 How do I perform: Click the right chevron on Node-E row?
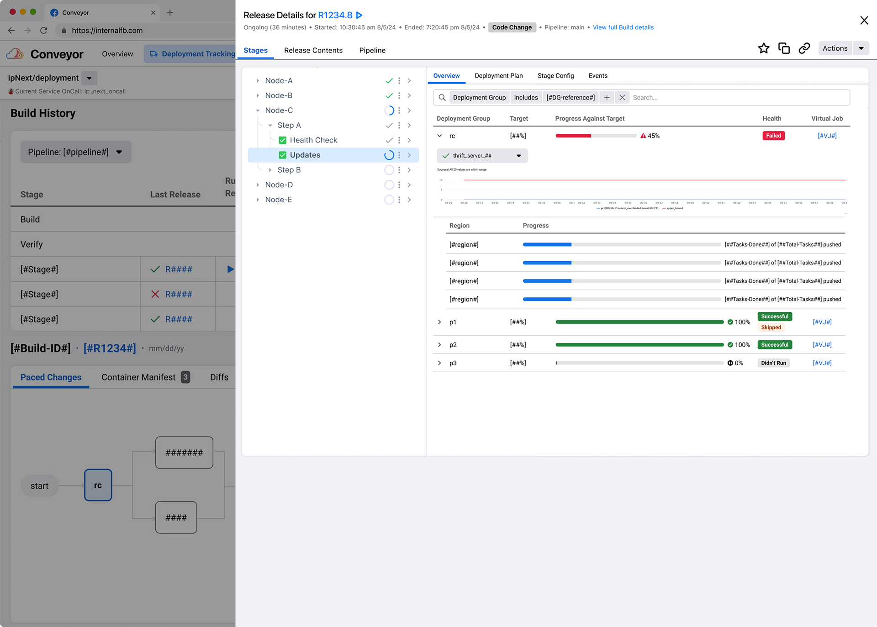(409, 200)
